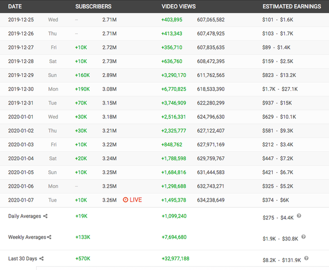Click the VIDEO VIEWS column header
This screenshot has height=270, width=329.
pos(178,6)
